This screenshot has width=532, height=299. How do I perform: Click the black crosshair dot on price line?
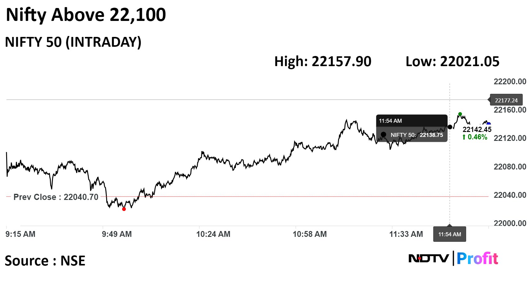[x=450, y=127]
